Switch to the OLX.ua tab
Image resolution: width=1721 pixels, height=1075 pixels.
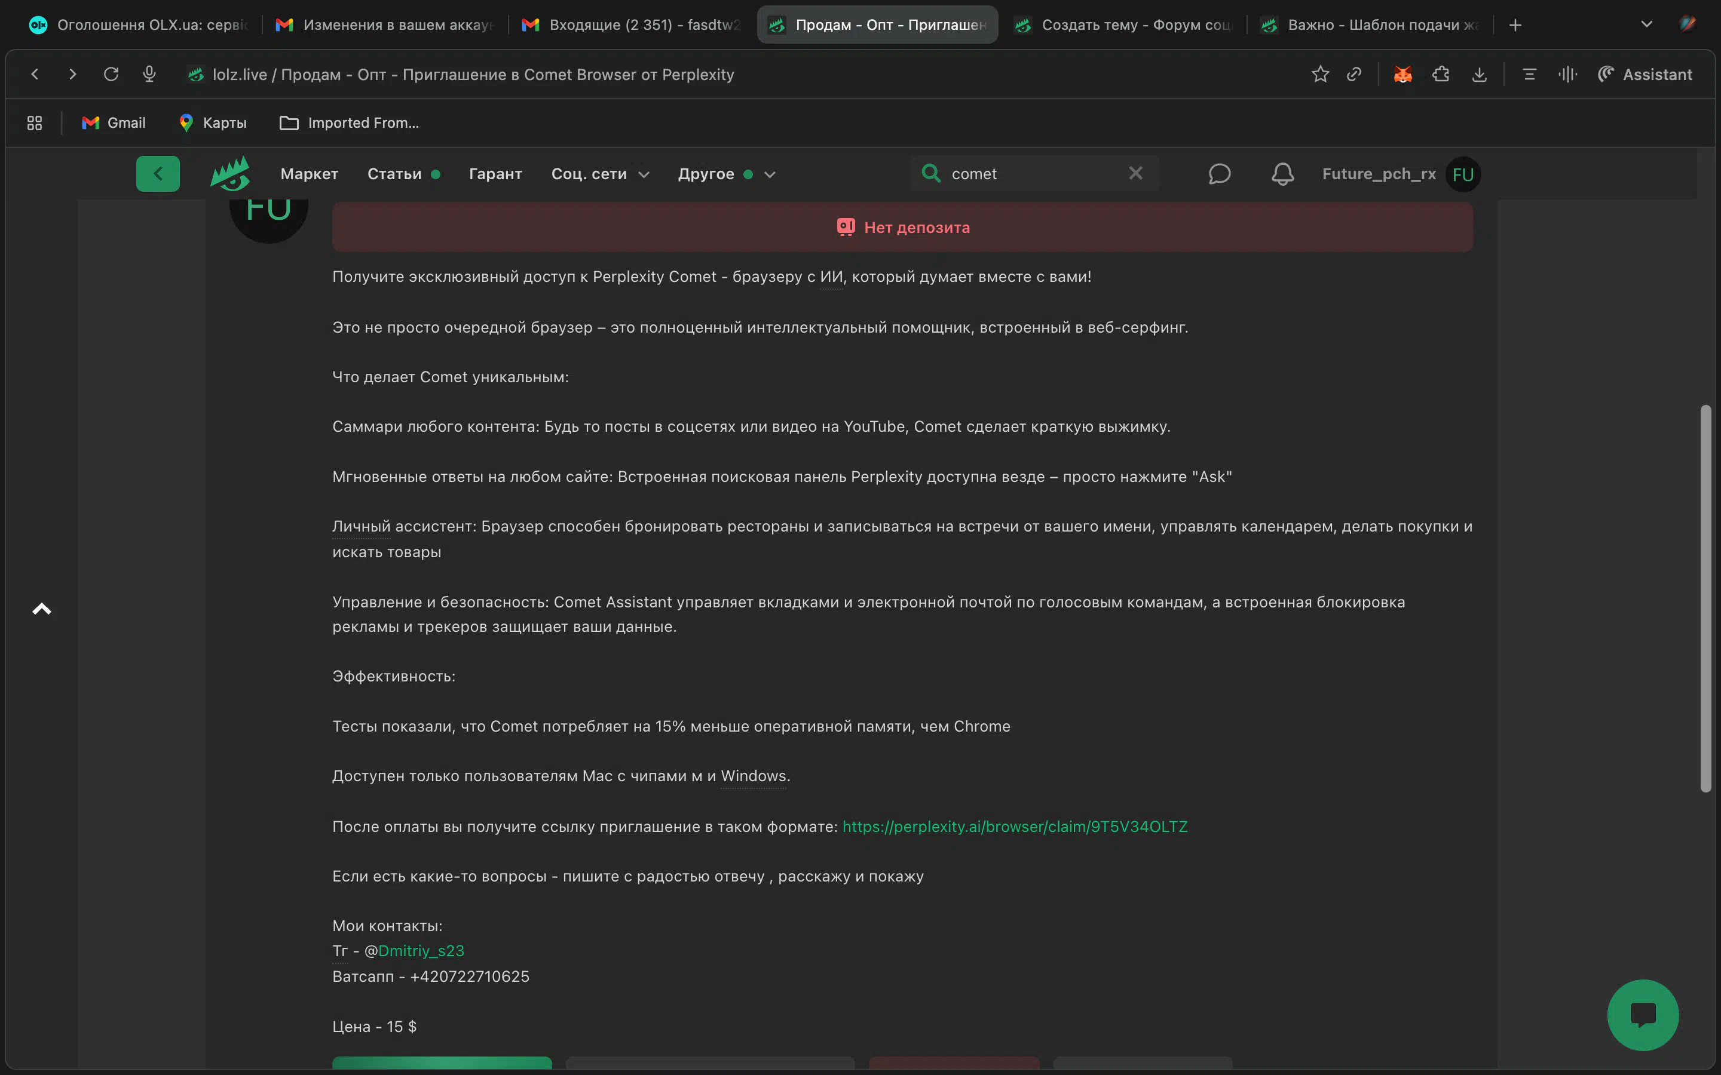point(139,25)
